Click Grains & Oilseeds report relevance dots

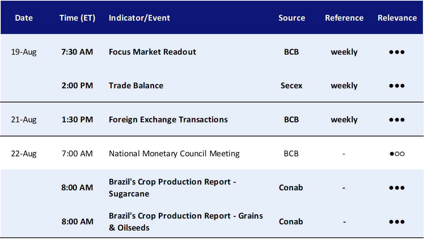(397, 222)
